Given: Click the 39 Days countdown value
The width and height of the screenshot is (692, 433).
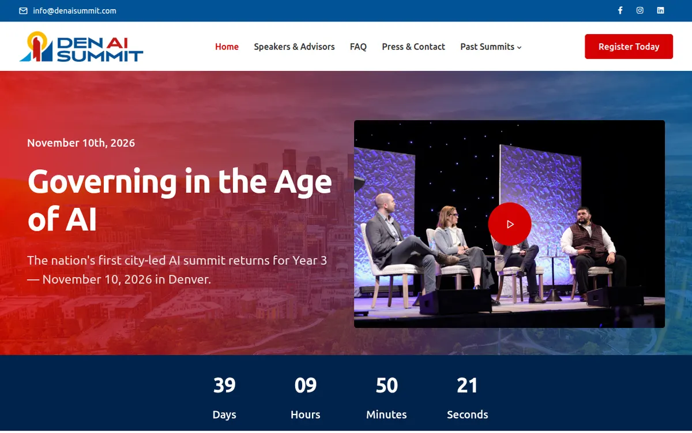Looking at the screenshot, I should coord(224,385).
